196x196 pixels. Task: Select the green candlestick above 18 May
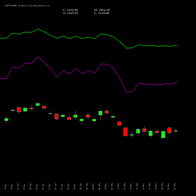point(151,133)
